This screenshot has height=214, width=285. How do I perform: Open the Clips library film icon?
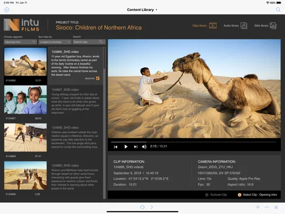click(213, 25)
